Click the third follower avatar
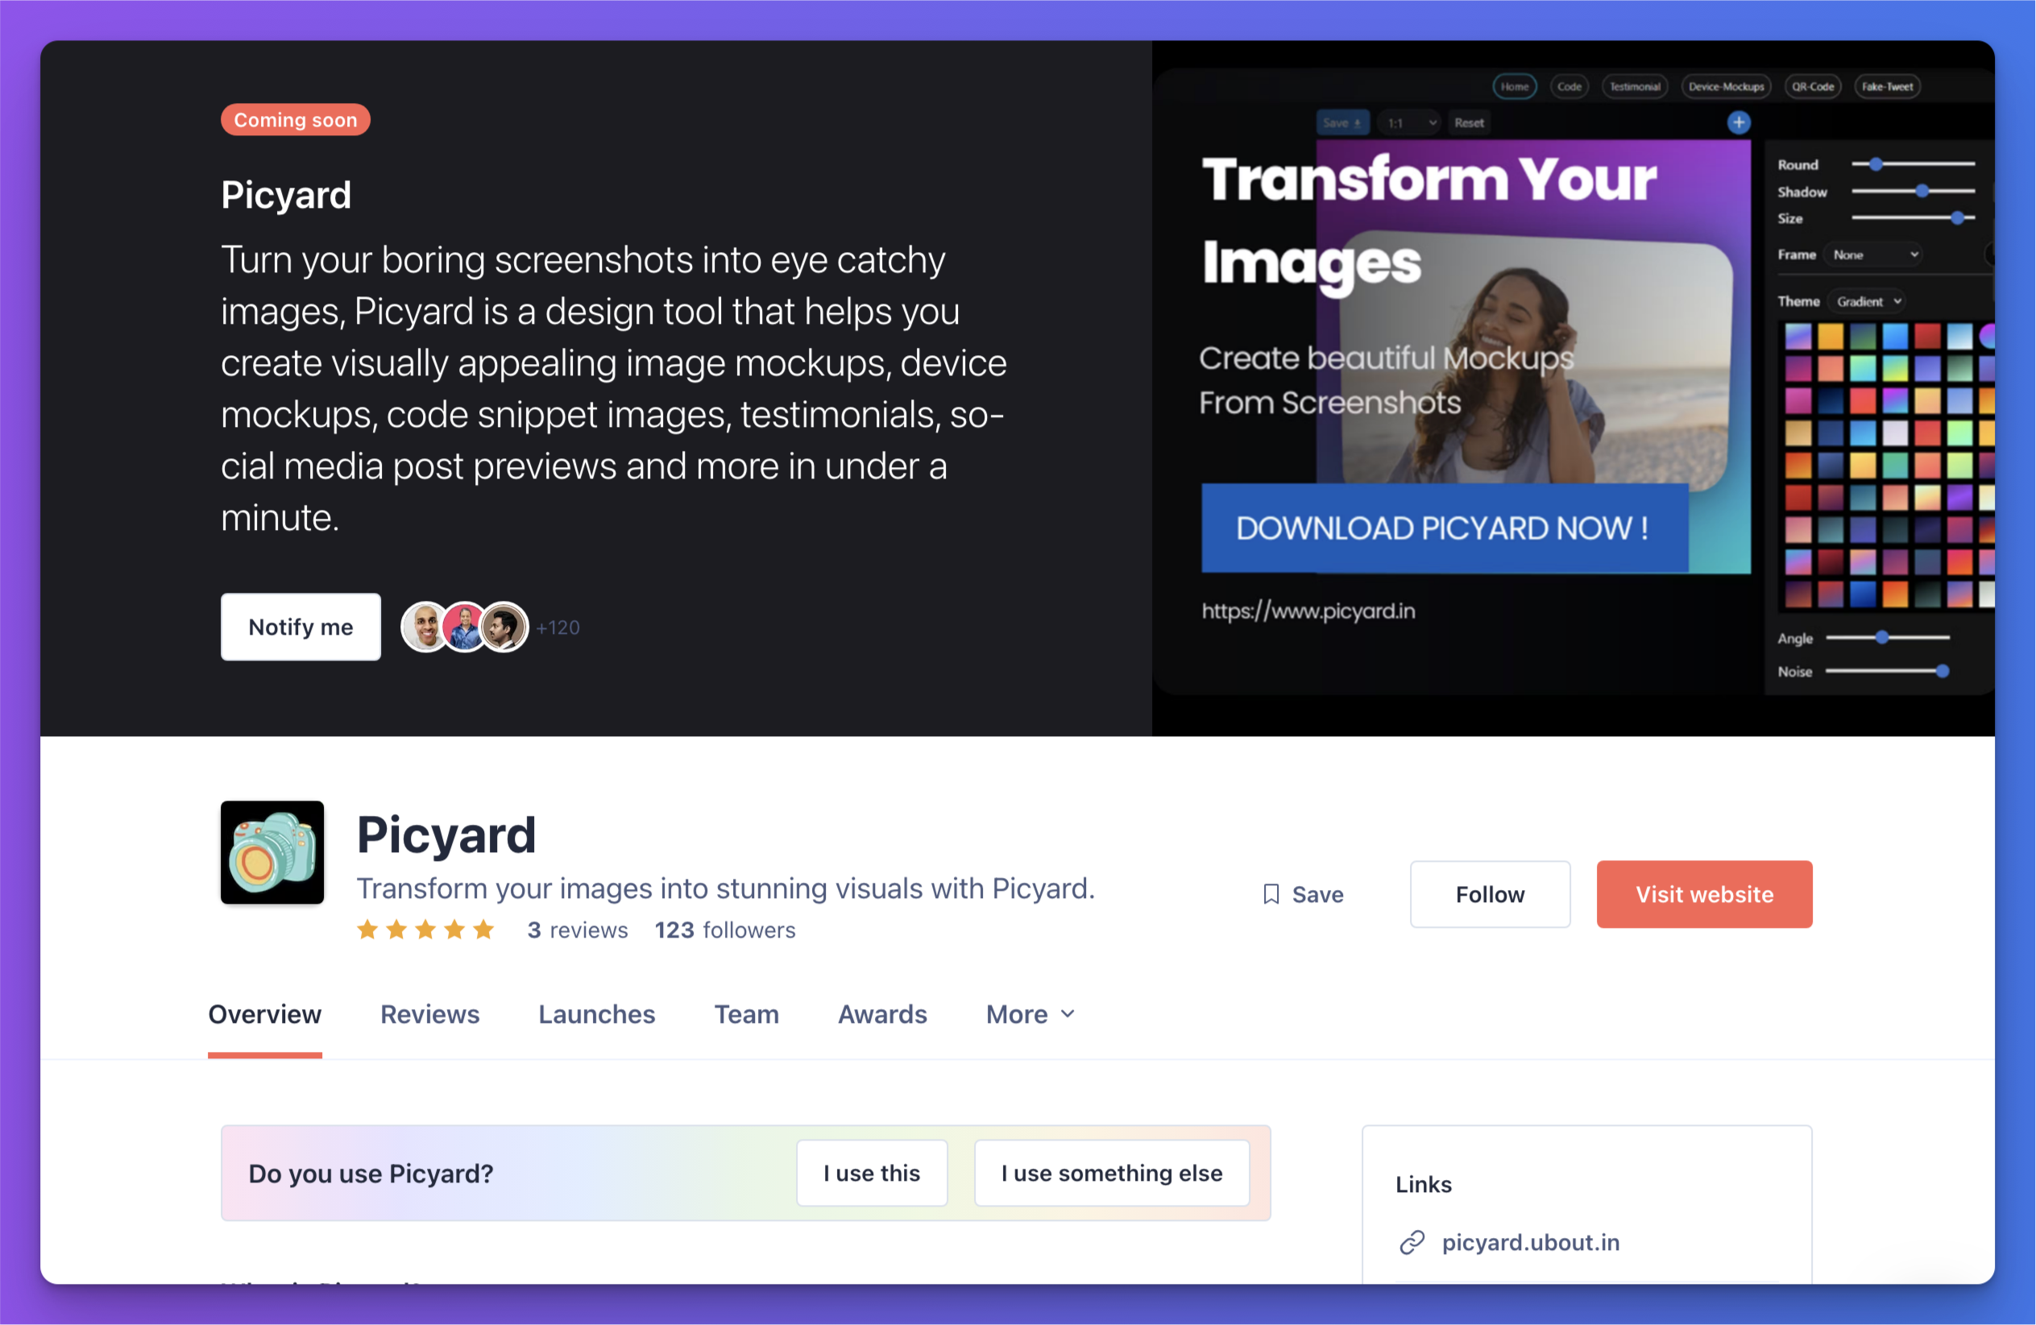The image size is (2036, 1325). [504, 627]
